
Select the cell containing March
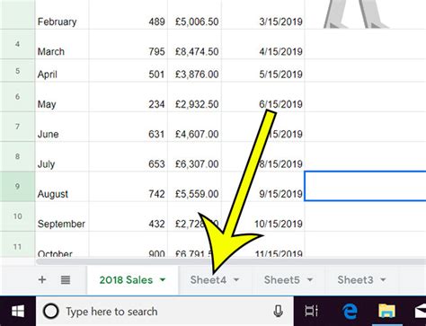62,44
